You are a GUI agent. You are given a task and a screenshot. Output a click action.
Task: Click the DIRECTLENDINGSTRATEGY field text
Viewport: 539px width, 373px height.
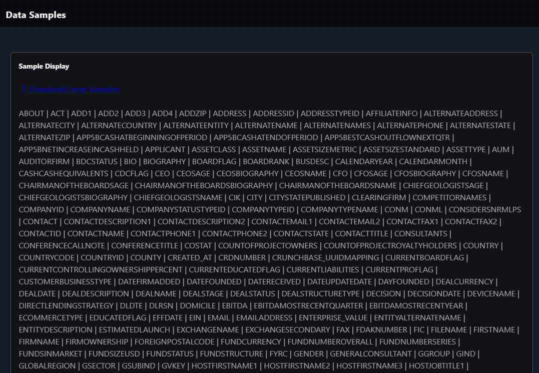click(x=66, y=306)
